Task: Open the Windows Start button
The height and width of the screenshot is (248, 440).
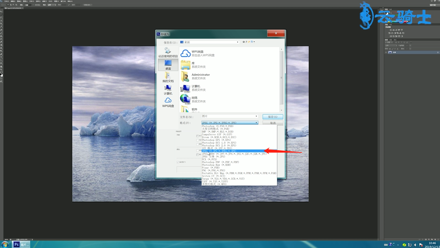Action: (x=5, y=245)
